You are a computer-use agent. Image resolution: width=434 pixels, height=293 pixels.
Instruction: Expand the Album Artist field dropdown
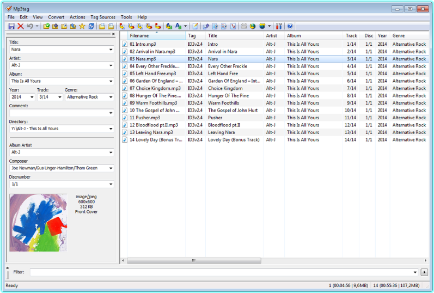[111, 152]
